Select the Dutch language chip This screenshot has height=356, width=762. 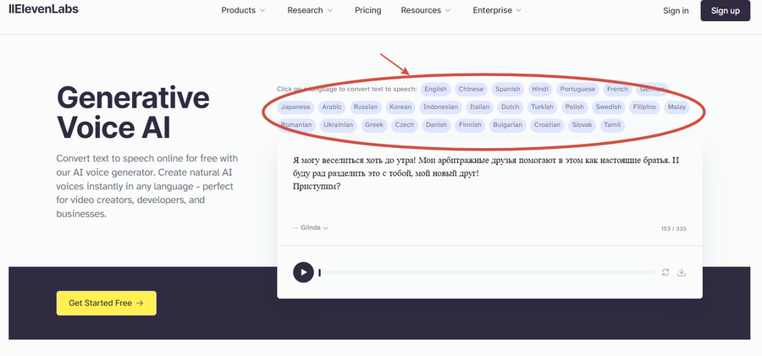tap(511, 107)
